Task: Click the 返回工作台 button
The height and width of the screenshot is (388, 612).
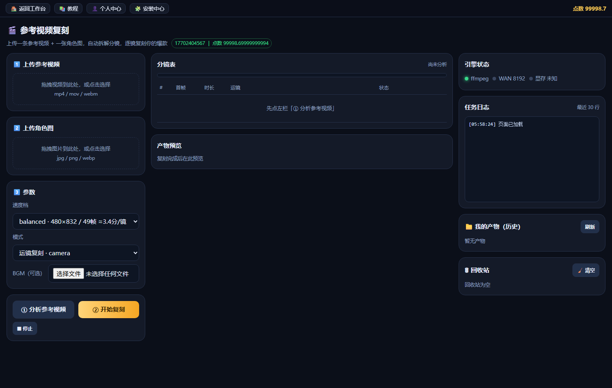Action: (28, 9)
